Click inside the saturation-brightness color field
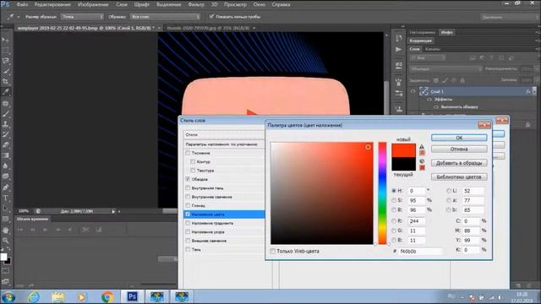541x304 pixels. 321,193
